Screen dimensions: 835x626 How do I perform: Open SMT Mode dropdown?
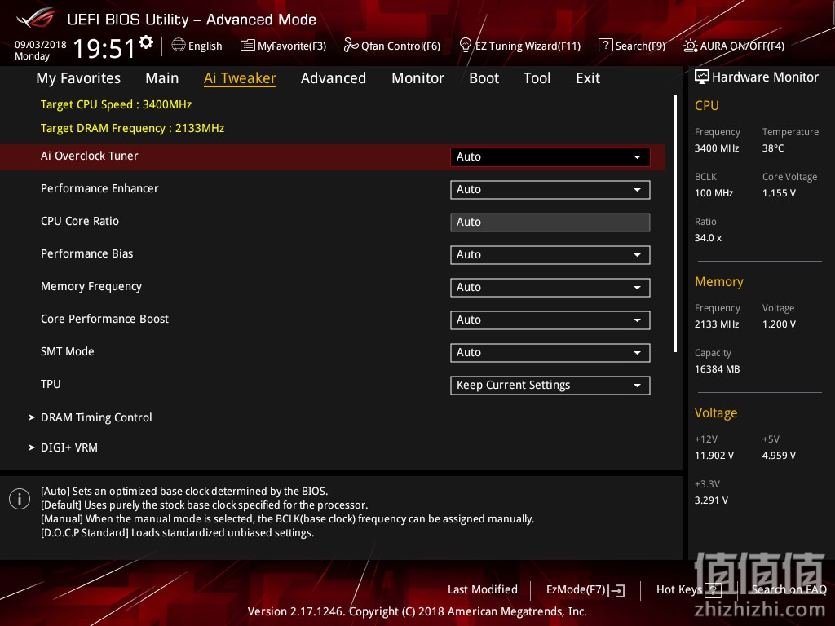tap(550, 352)
